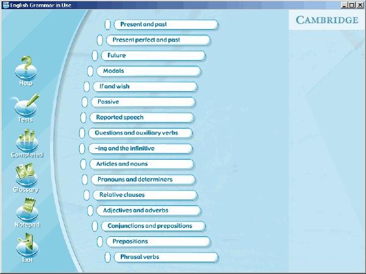Click the app icon in title bar
Image resolution: width=366 pixels, height=274 pixels.
(5, 5)
